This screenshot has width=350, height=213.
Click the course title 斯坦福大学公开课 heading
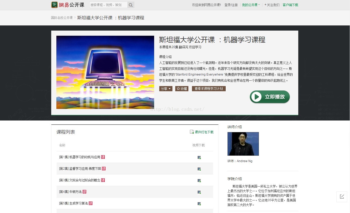tap(212, 40)
